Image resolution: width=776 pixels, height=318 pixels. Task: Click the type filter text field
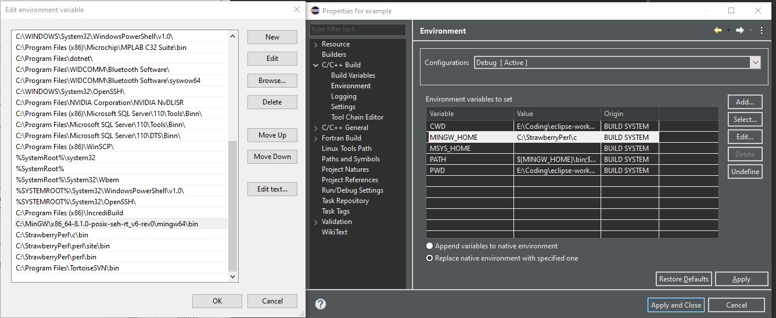click(x=357, y=30)
